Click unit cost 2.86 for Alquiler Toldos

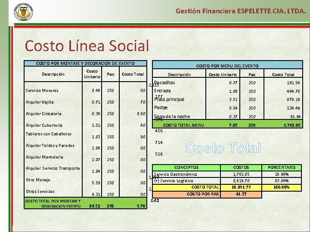point(96,148)
